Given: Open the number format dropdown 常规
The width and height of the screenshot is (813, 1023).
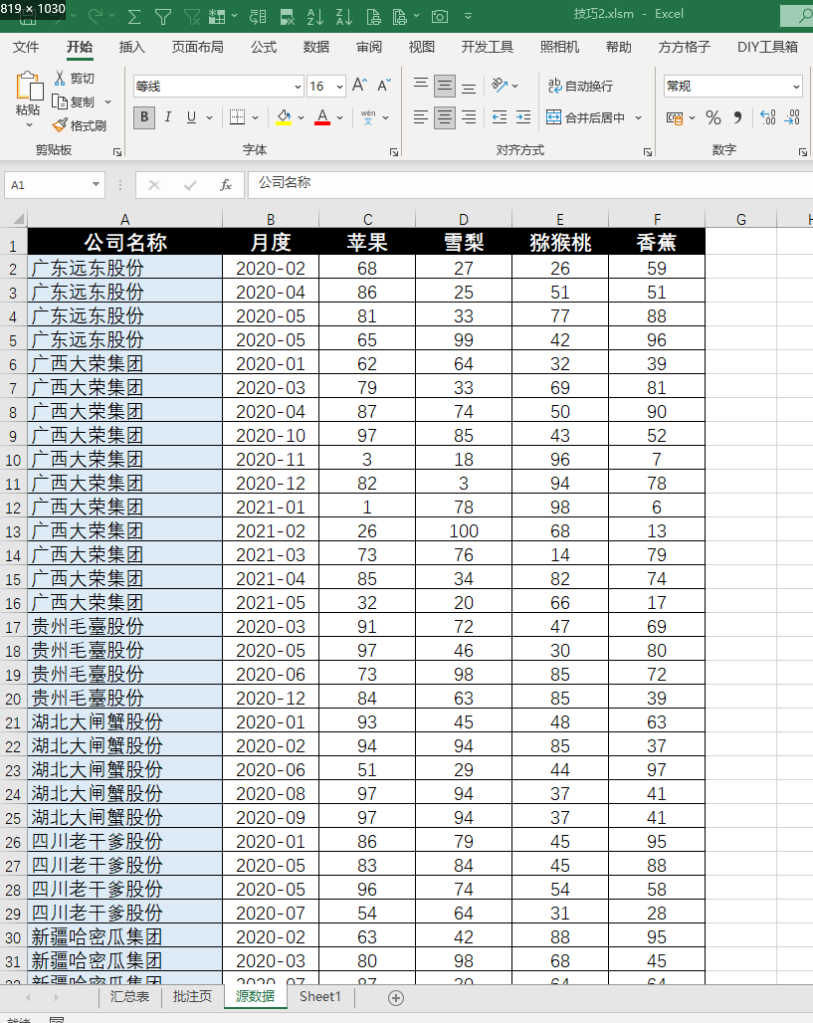Looking at the screenshot, I should pyautogui.click(x=797, y=87).
